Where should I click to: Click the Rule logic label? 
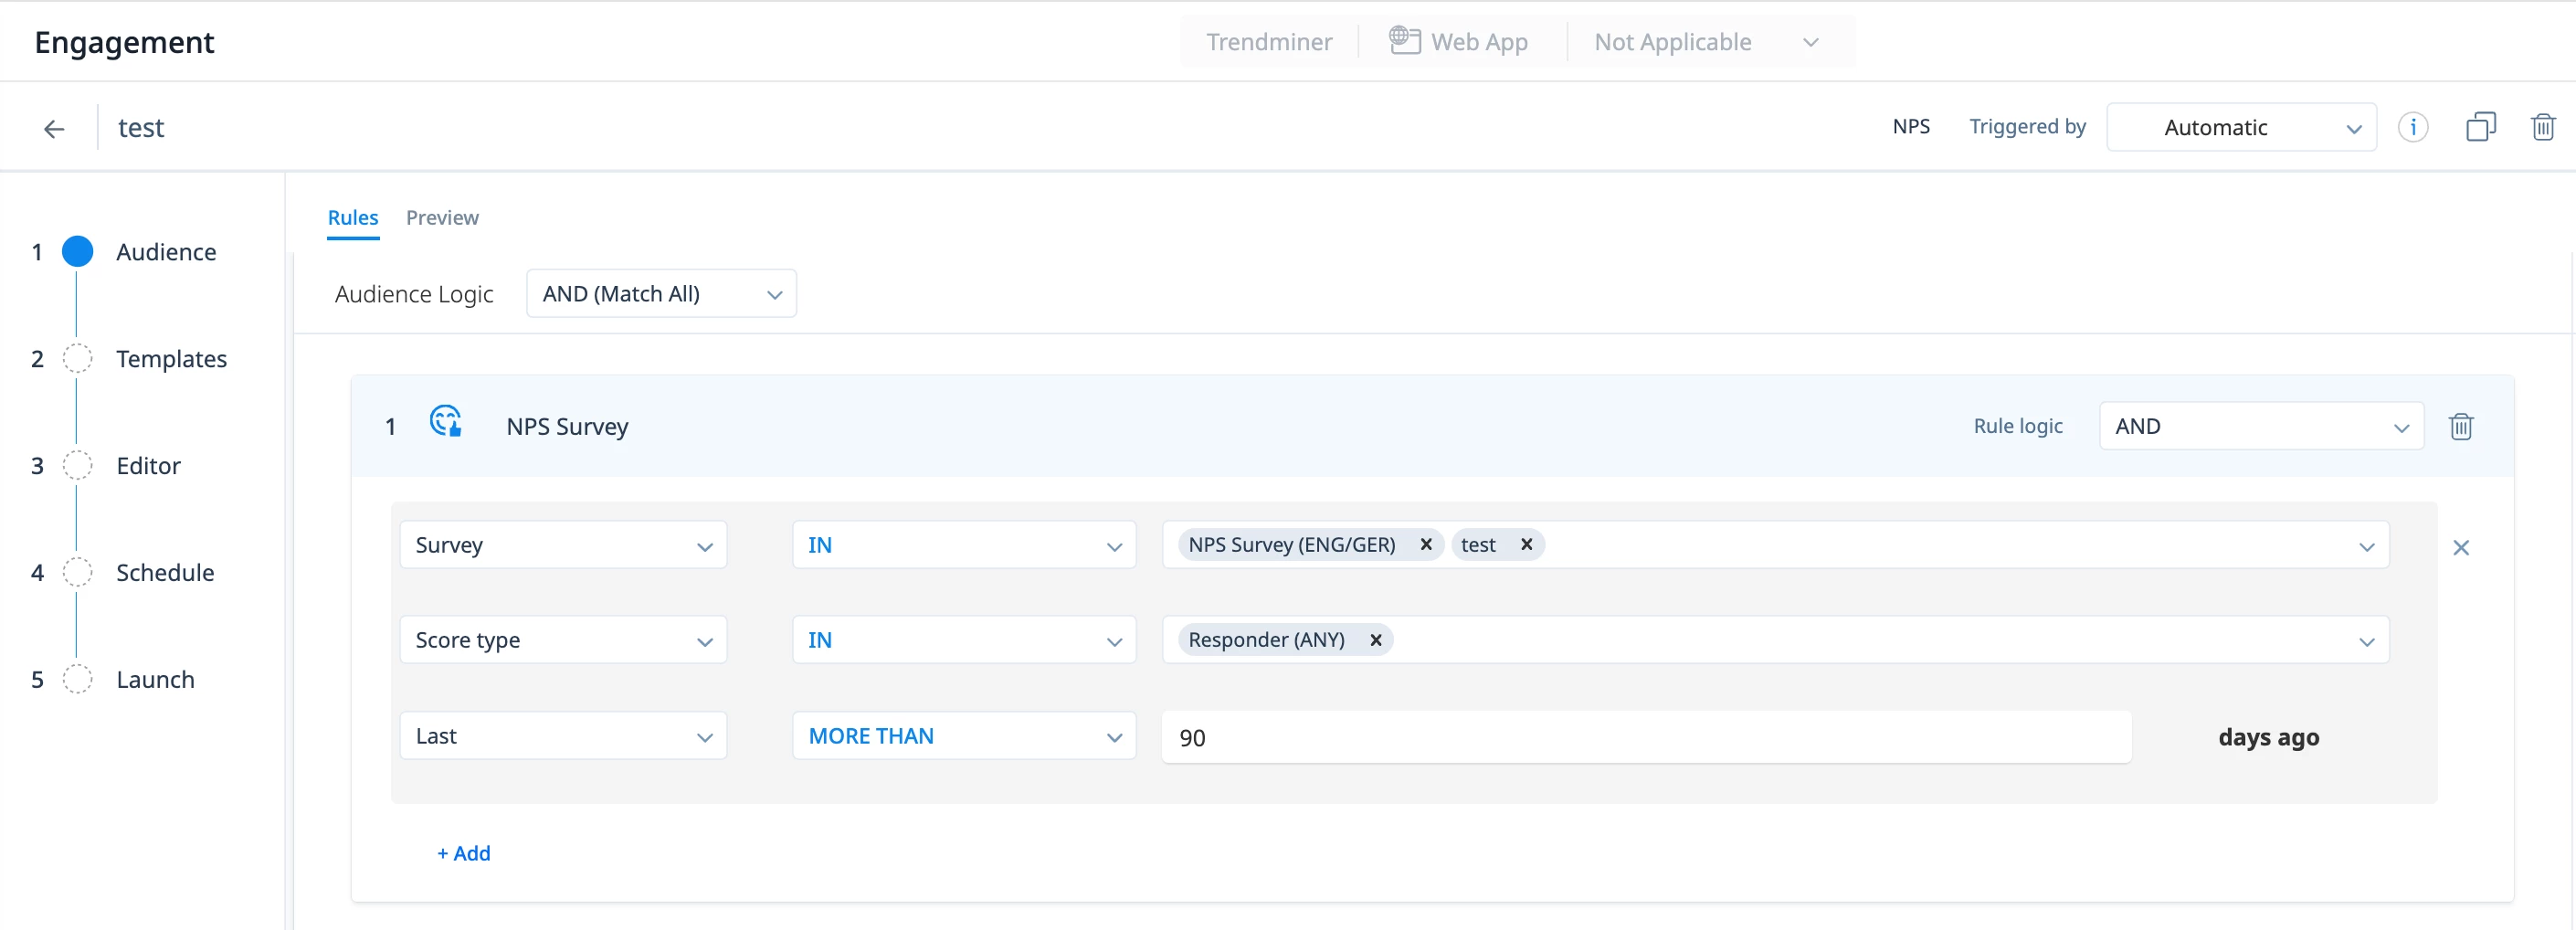click(2017, 426)
